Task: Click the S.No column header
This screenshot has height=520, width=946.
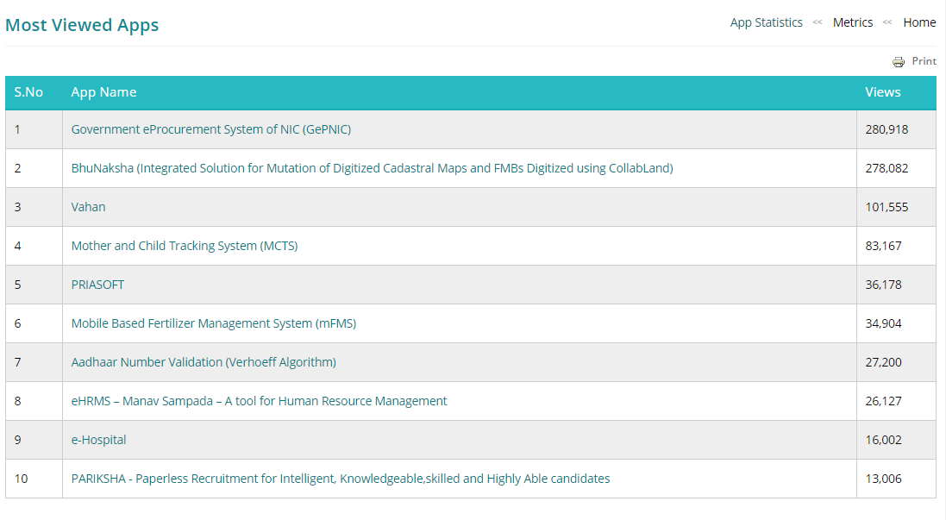Action: pos(31,92)
